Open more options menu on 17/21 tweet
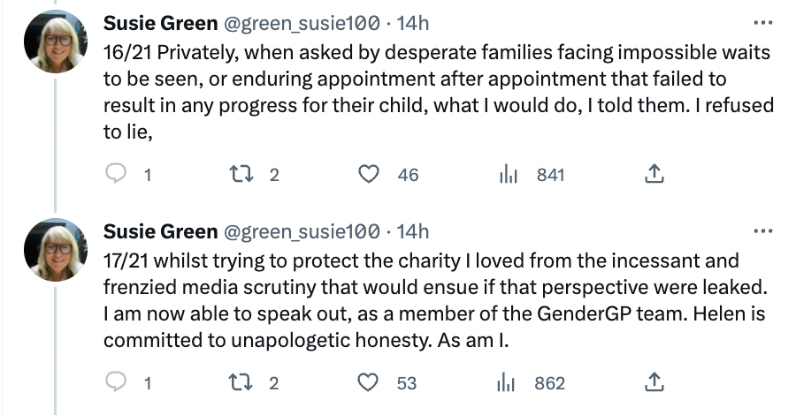Viewport: 796px width, 415px height. [763, 231]
